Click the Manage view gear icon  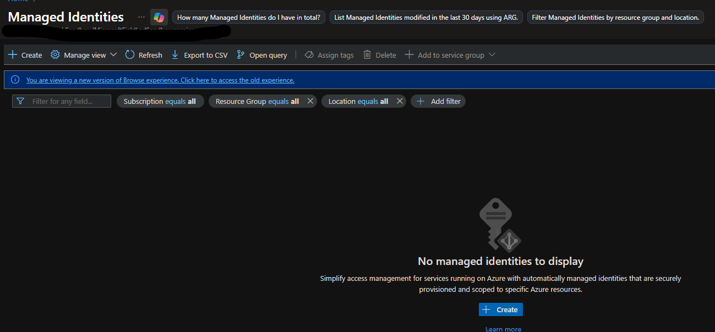click(x=55, y=55)
